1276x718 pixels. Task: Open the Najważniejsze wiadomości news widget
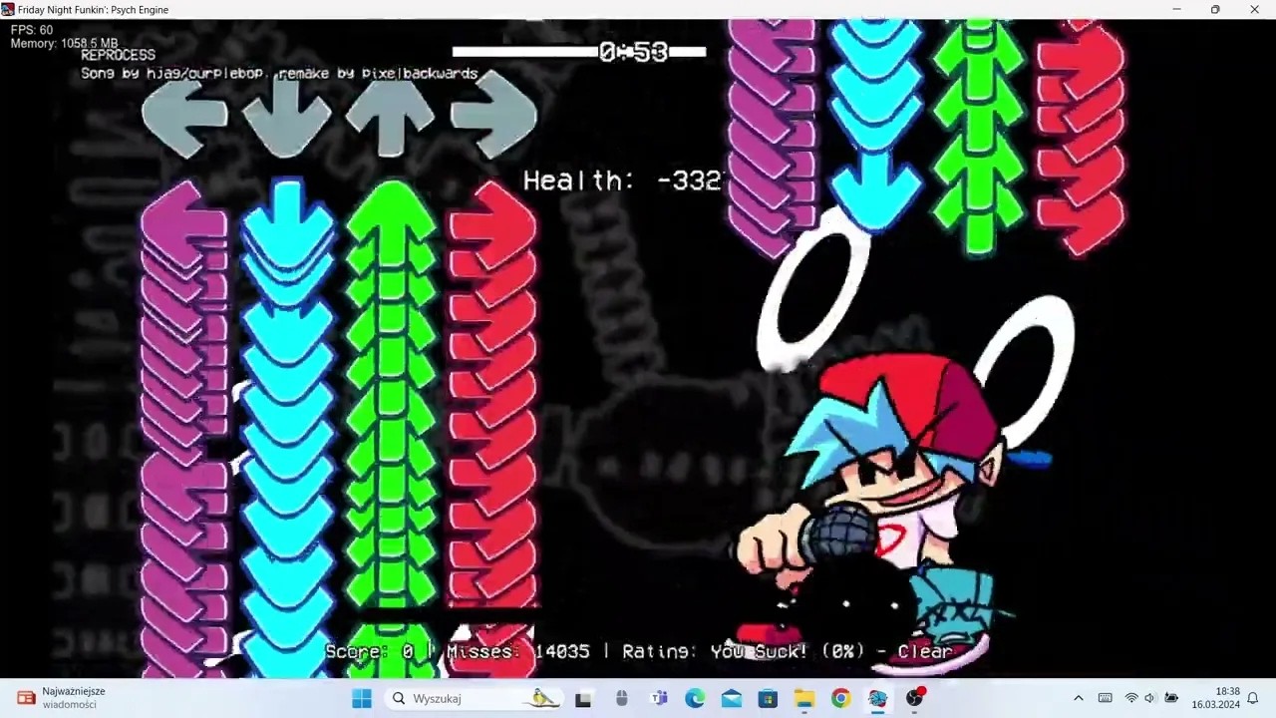pyautogui.click(x=62, y=698)
